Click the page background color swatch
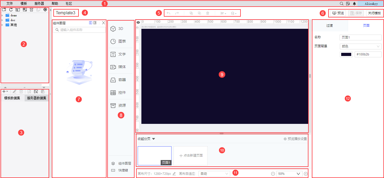The height and width of the screenshot is (178, 384). 346,54
